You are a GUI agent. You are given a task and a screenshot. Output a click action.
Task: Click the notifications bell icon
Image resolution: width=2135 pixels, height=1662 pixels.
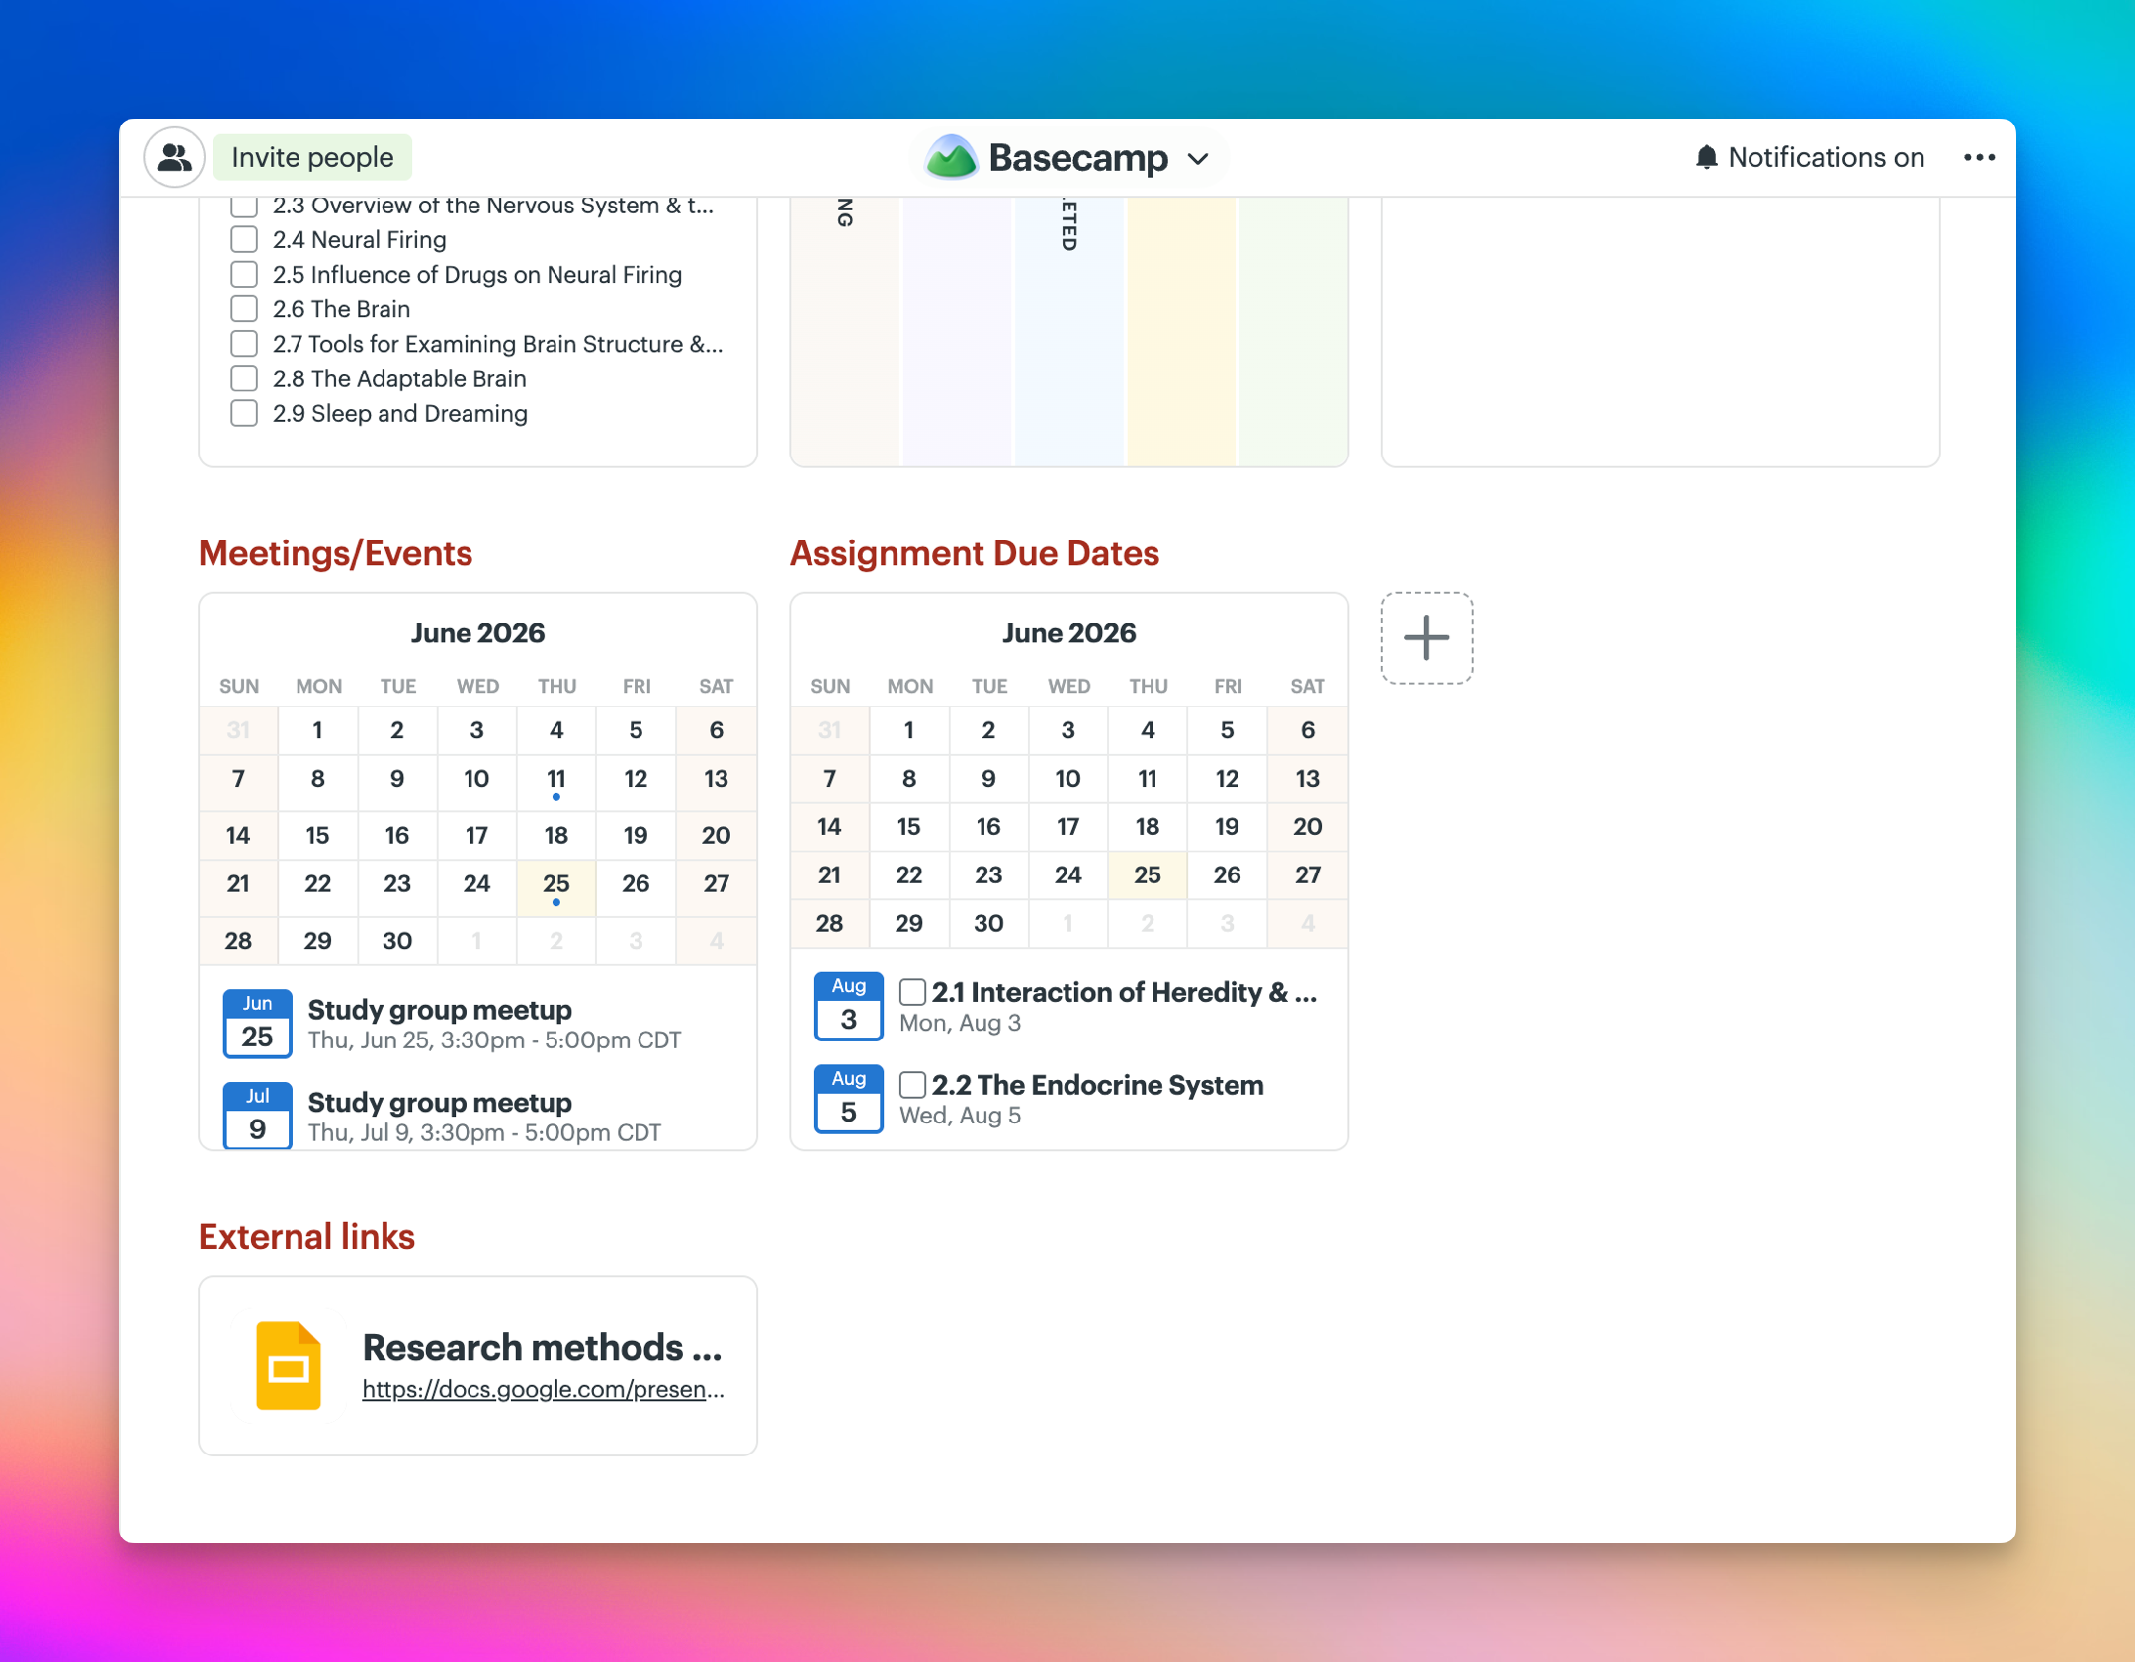pyautogui.click(x=1706, y=157)
